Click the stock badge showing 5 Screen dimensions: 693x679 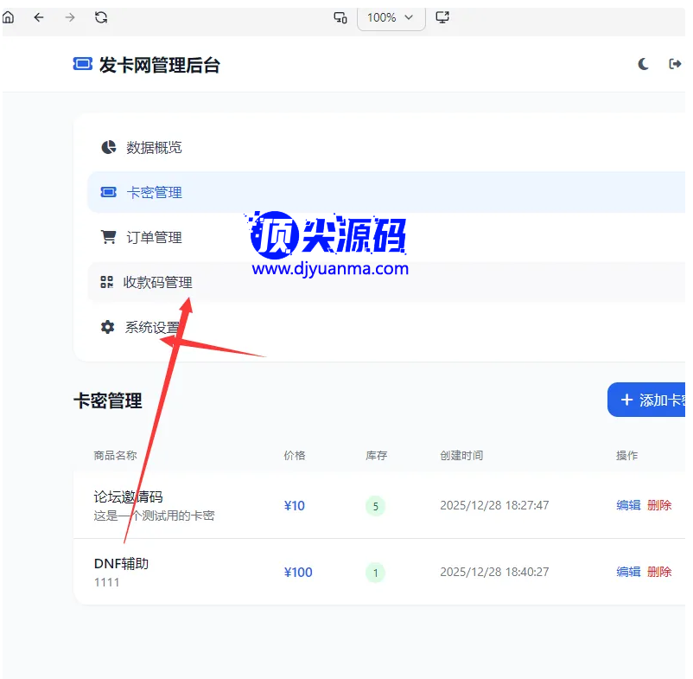pyautogui.click(x=375, y=506)
